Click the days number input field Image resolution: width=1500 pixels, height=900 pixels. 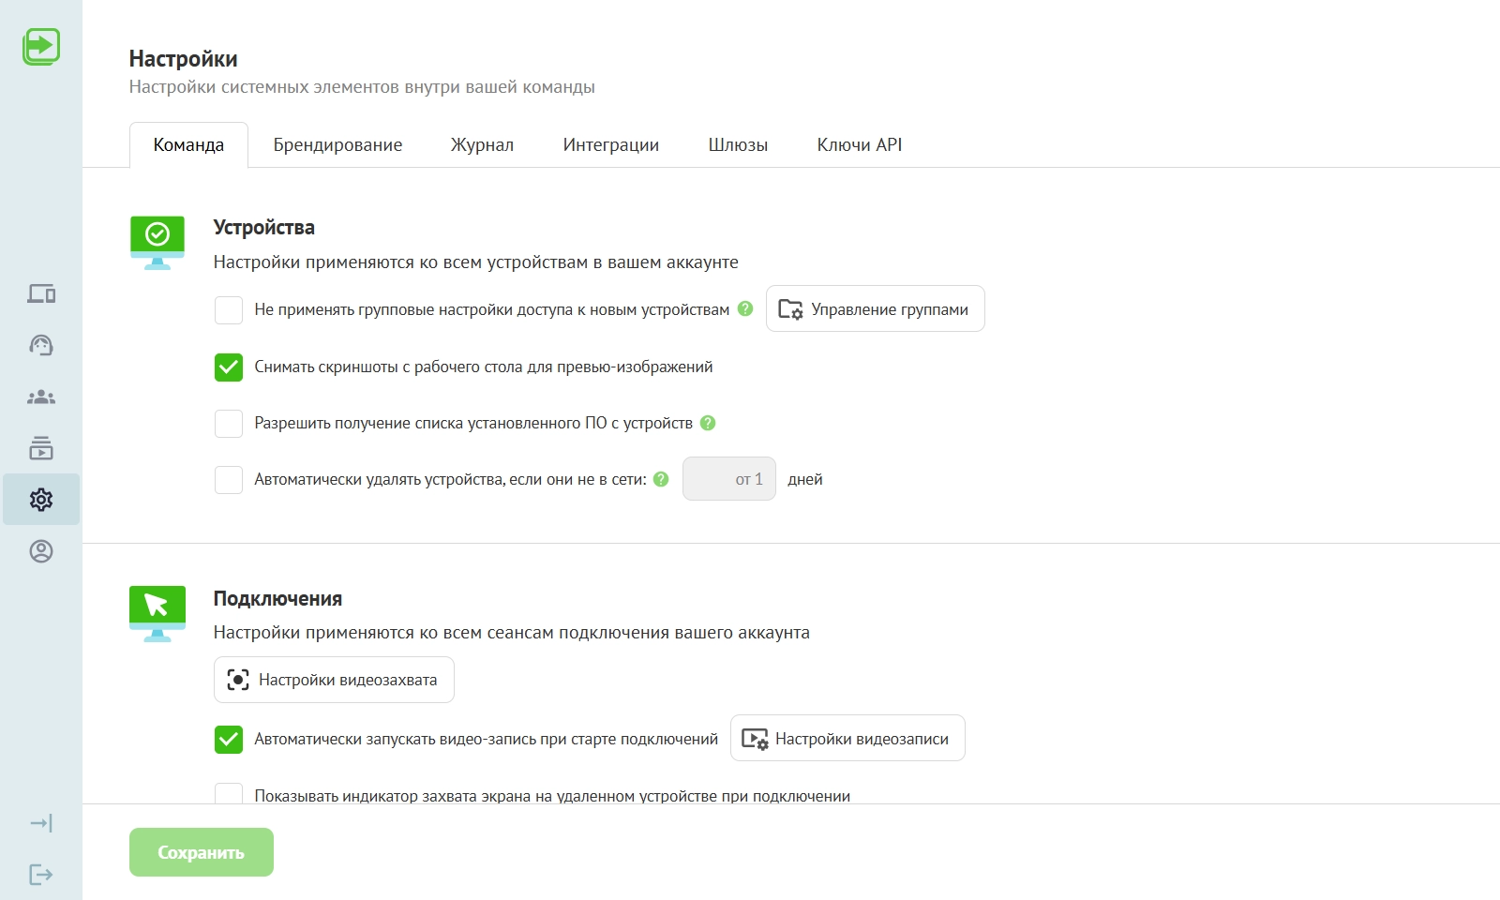(x=729, y=479)
